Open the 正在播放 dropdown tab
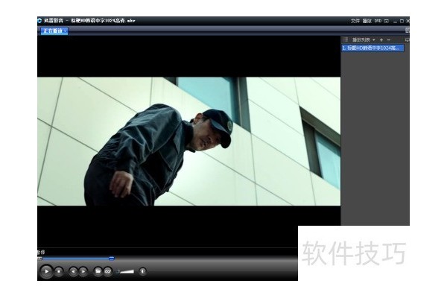Viewport: 447px width, 298px height. [54, 31]
